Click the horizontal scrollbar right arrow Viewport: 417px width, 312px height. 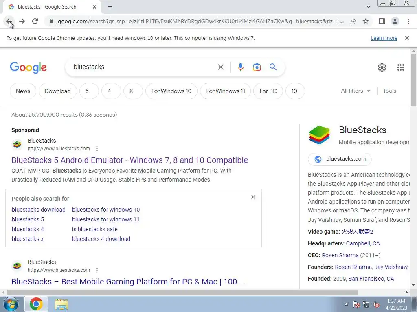click(406, 292)
